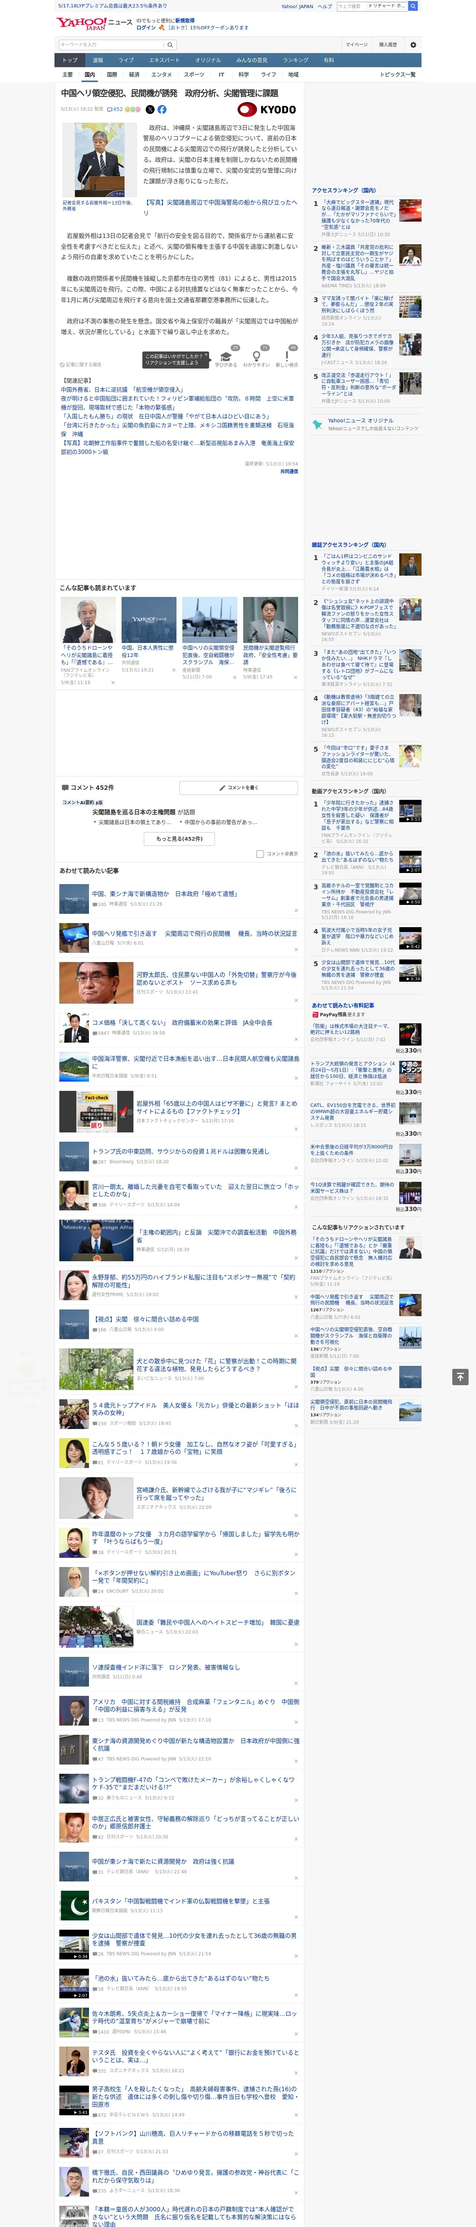Select the 'エキスパート' main tab
Screen dimensions: 476x2227
(164, 61)
